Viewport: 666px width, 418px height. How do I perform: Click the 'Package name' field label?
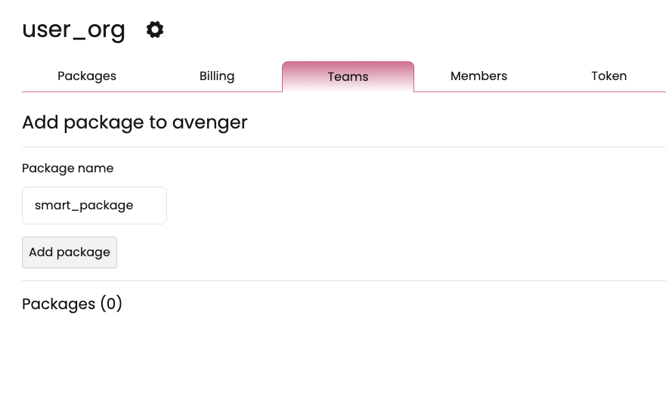(x=68, y=169)
